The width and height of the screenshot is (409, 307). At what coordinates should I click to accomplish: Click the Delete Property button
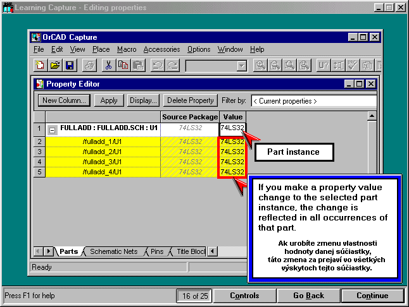190,100
